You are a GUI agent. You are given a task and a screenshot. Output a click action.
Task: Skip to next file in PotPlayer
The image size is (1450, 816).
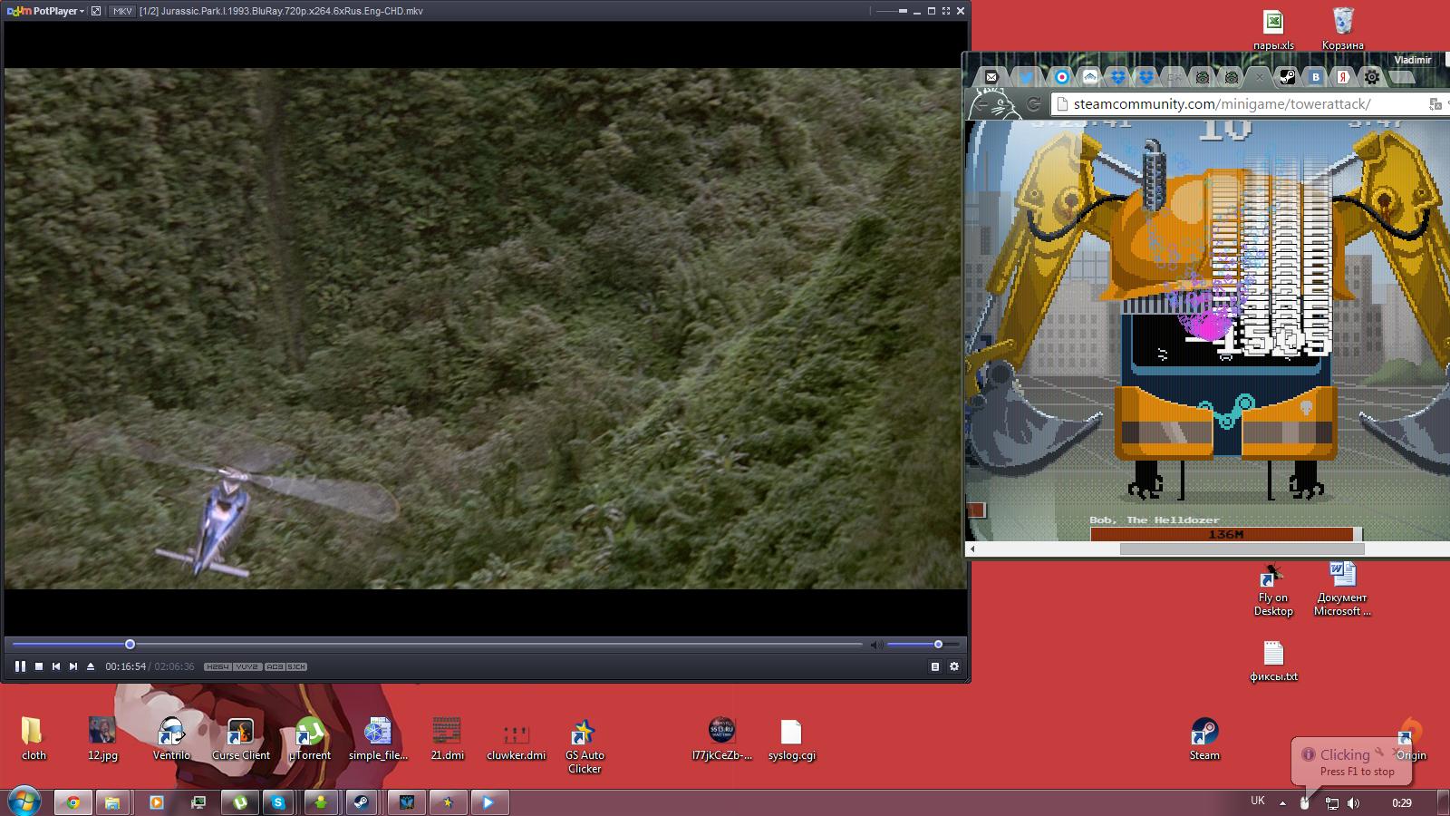pos(73,666)
